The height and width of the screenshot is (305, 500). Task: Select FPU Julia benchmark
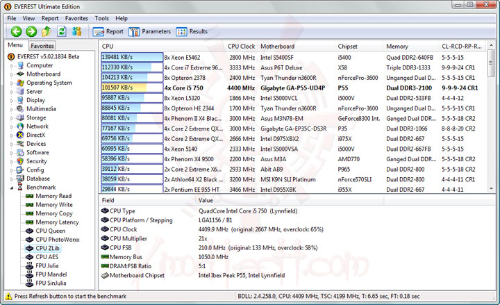click(x=47, y=265)
